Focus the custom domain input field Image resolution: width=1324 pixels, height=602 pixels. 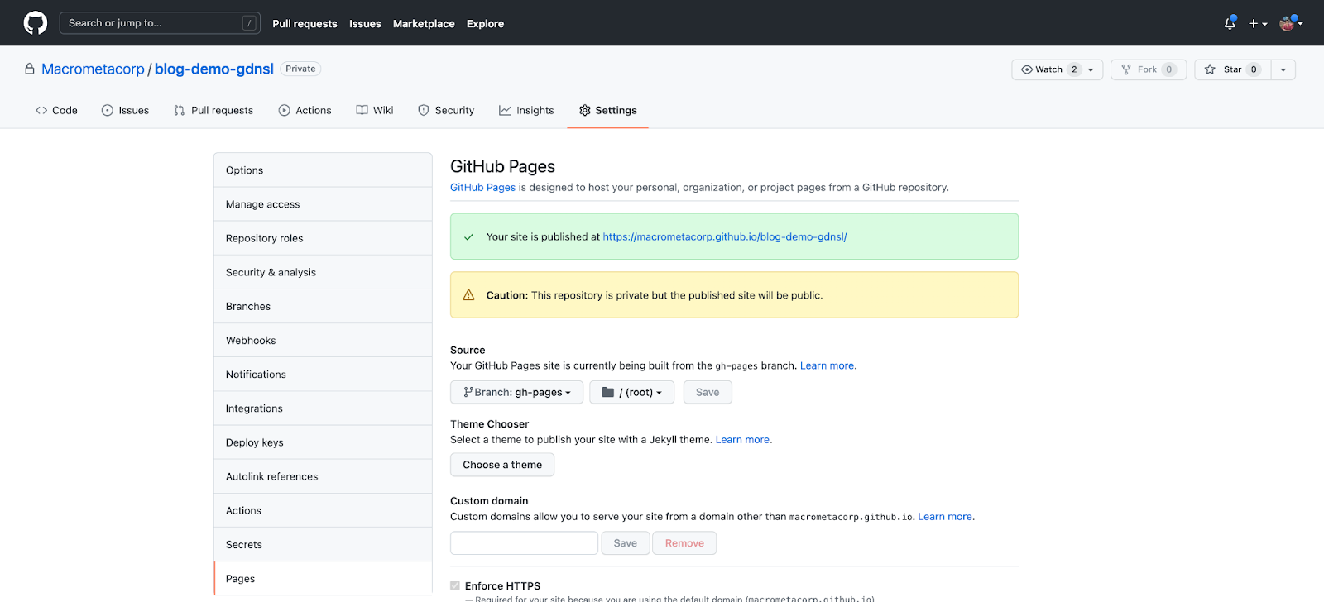[524, 543]
